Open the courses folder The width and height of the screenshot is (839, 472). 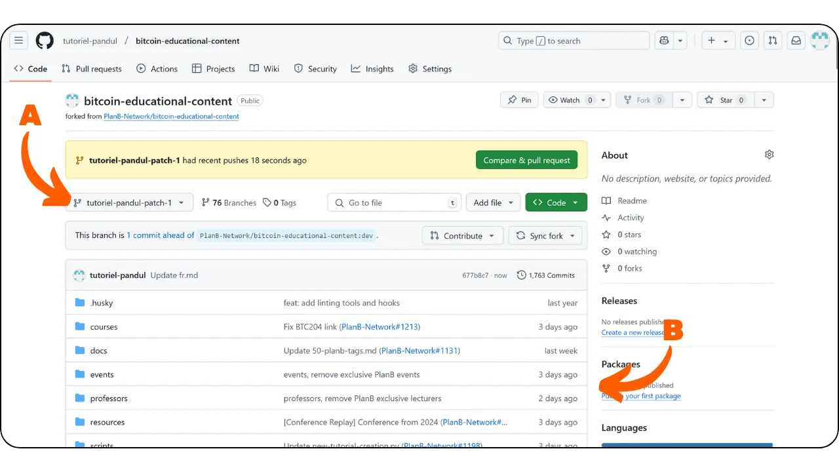[104, 327]
